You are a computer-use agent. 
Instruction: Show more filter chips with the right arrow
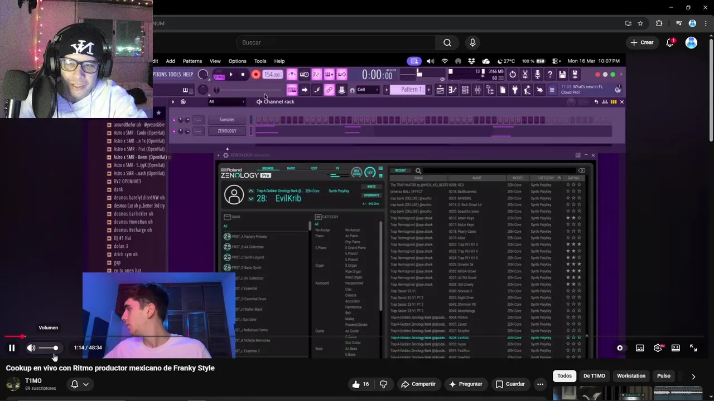click(x=693, y=376)
